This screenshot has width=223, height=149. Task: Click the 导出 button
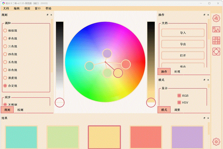pos(183,44)
